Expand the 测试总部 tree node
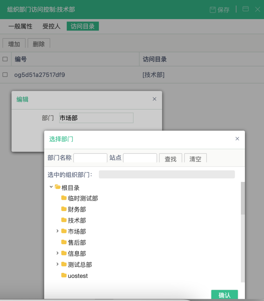 [57, 264]
